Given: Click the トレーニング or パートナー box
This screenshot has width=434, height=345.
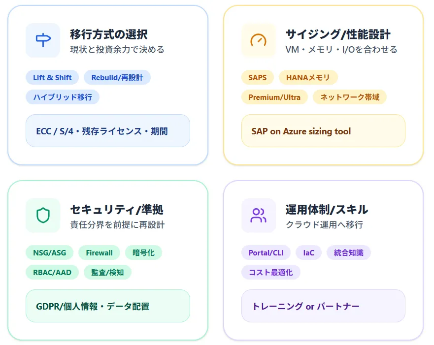Looking at the screenshot, I should (x=323, y=306).
